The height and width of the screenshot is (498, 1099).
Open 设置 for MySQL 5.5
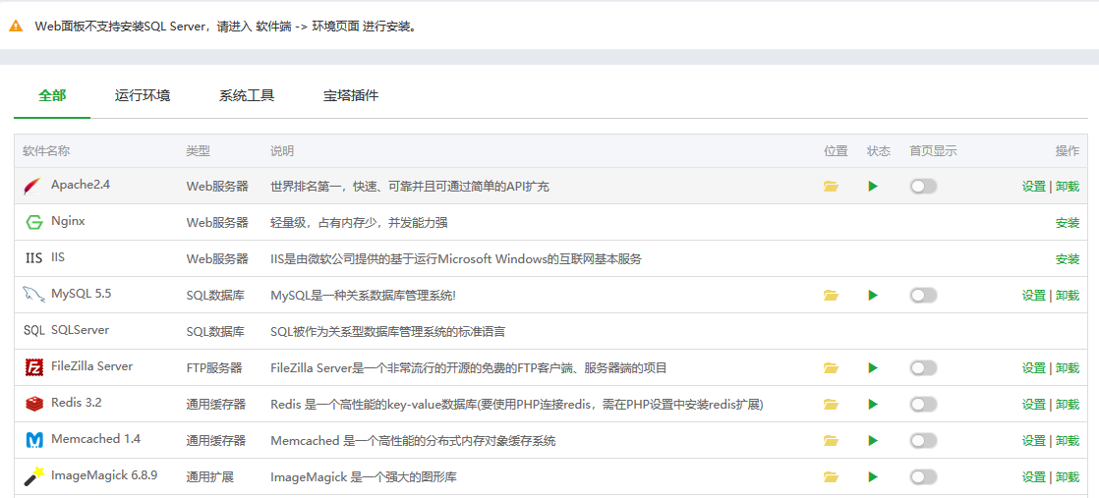[x=1033, y=296]
